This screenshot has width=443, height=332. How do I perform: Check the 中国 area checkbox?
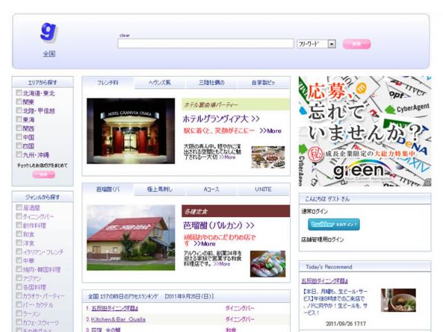point(19,137)
